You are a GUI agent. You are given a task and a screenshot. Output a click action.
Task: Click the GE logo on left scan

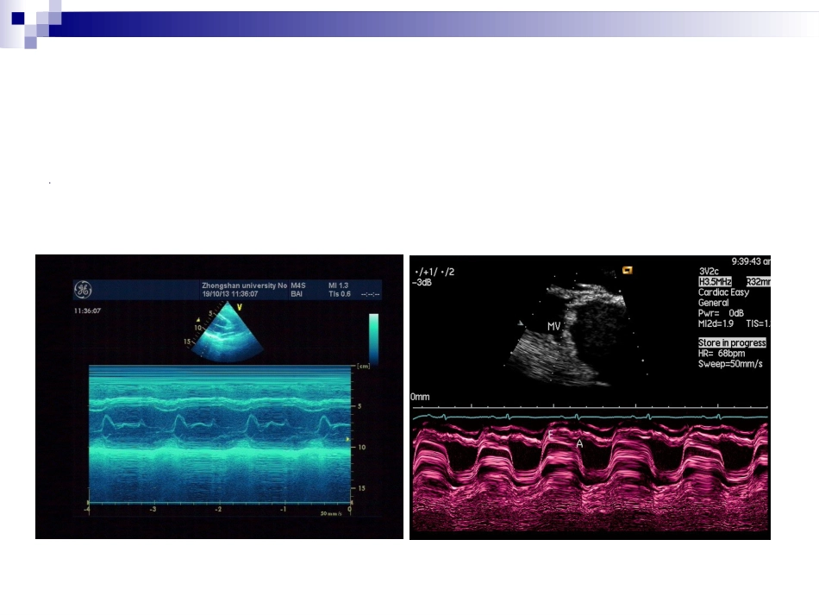pos(83,290)
